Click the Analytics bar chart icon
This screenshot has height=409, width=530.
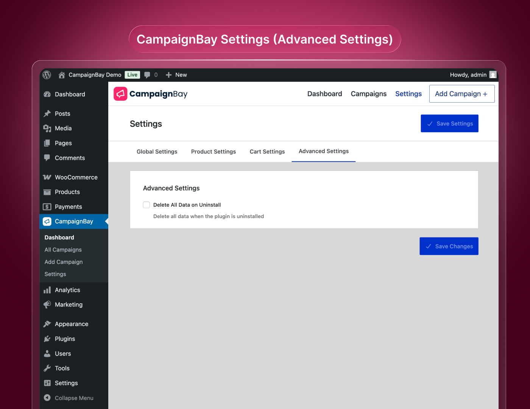[x=47, y=290]
